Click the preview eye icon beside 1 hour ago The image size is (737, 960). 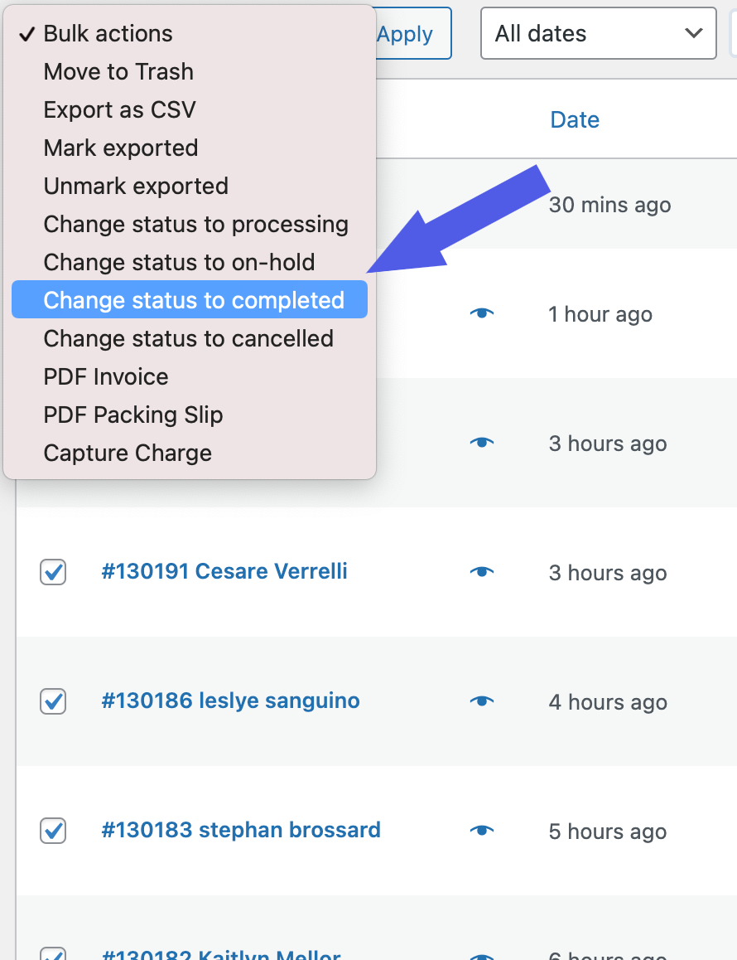[x=481, y=313]
